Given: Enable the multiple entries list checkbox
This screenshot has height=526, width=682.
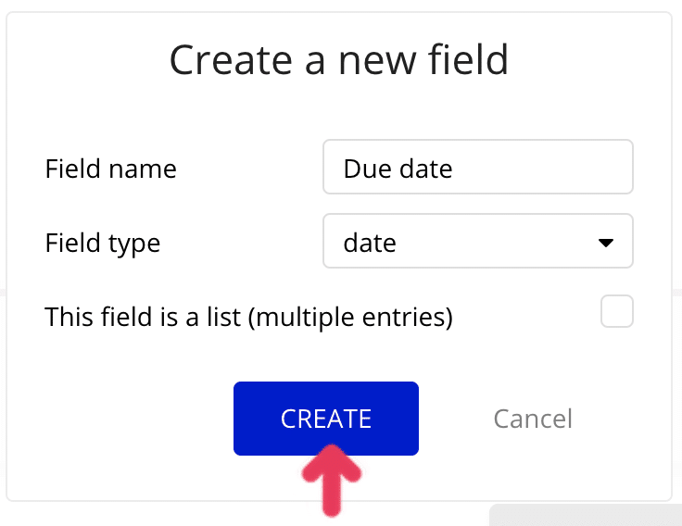Looking at the screenshot, I should pyautogui.click(x=616, y=311).
